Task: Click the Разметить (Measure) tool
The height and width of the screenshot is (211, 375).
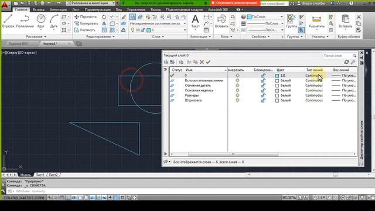Action: (316, 21)
